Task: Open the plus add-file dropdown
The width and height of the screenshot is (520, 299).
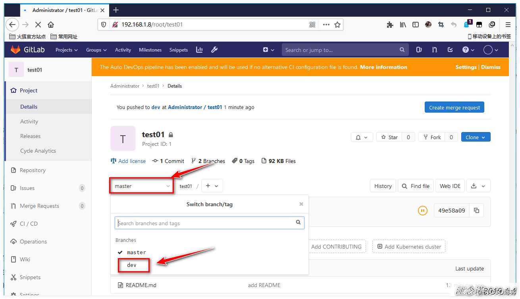Action: 212,186
